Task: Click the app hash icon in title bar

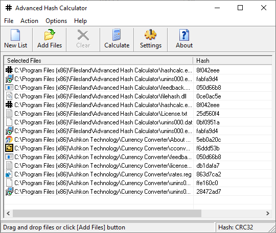Action: point(9,8)
